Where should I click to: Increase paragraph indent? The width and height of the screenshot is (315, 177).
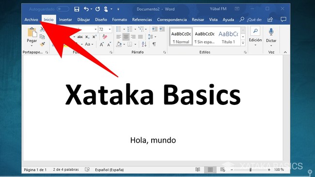[162, 29]
